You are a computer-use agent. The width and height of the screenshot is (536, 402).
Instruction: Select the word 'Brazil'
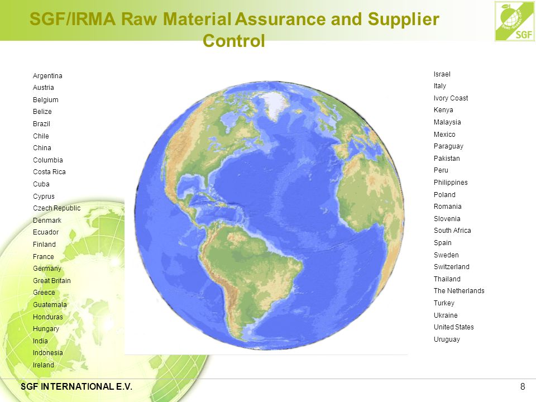pyautogui.click(x=42, y=124)
